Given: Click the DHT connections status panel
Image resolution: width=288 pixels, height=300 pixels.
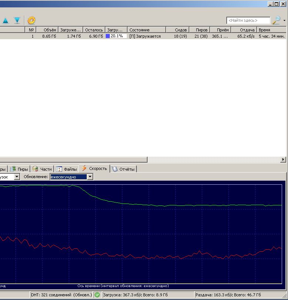Looking at the screenshot, I should coord(61,295).
